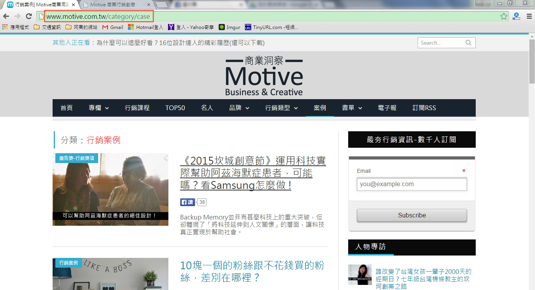The height and width of the screenshot is (290, 535).
Task: Reload the page with the refresh icon
Action: pos(29,16)
